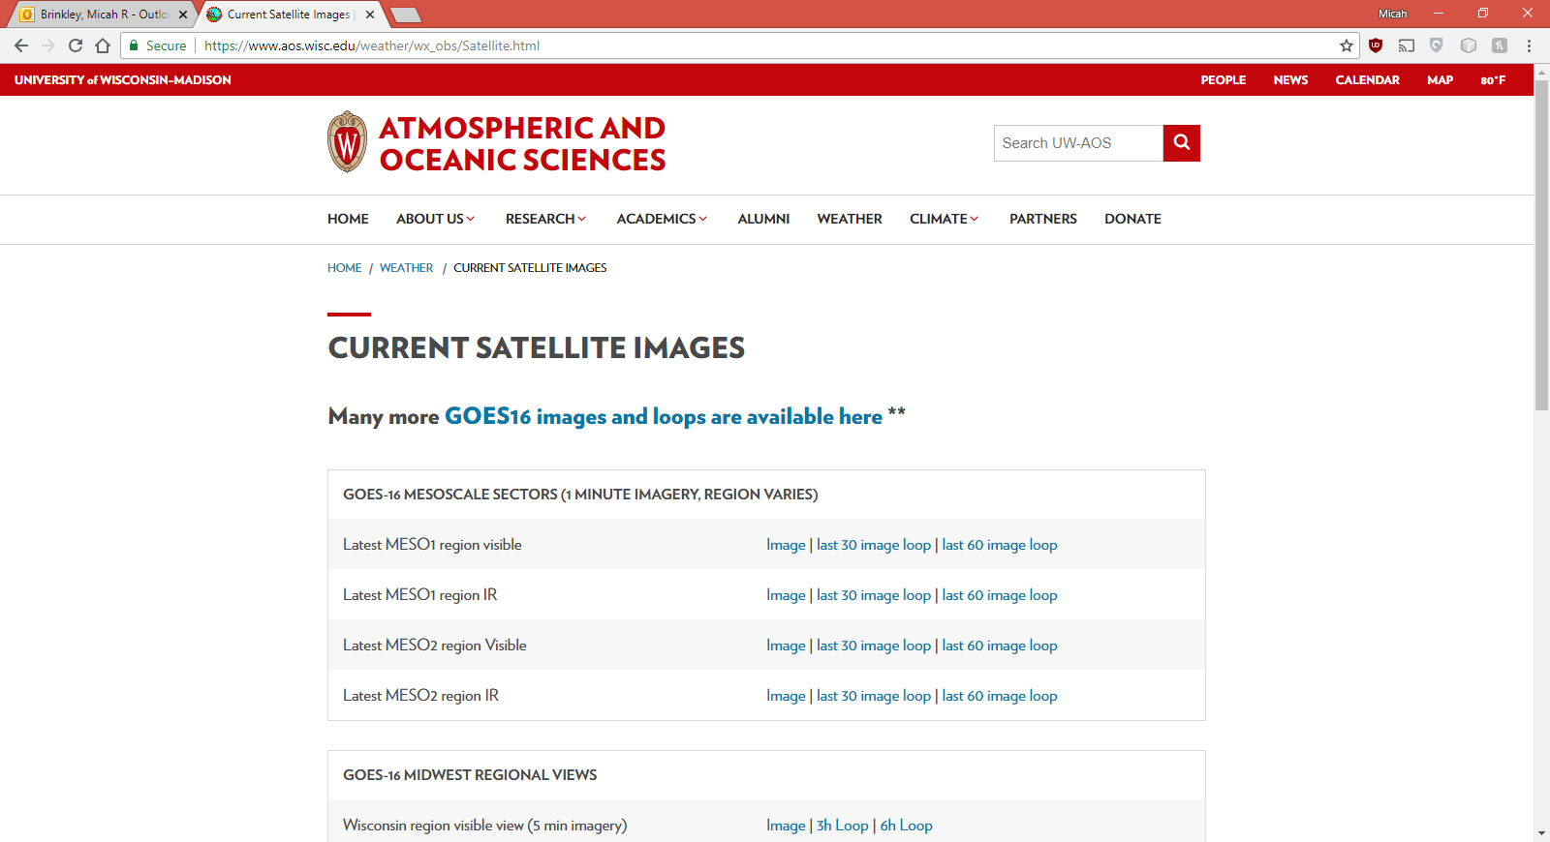The width and height of the screenshot is (1550, 842).
Task: Open the Weather navigation item
Action: [850, 219]
